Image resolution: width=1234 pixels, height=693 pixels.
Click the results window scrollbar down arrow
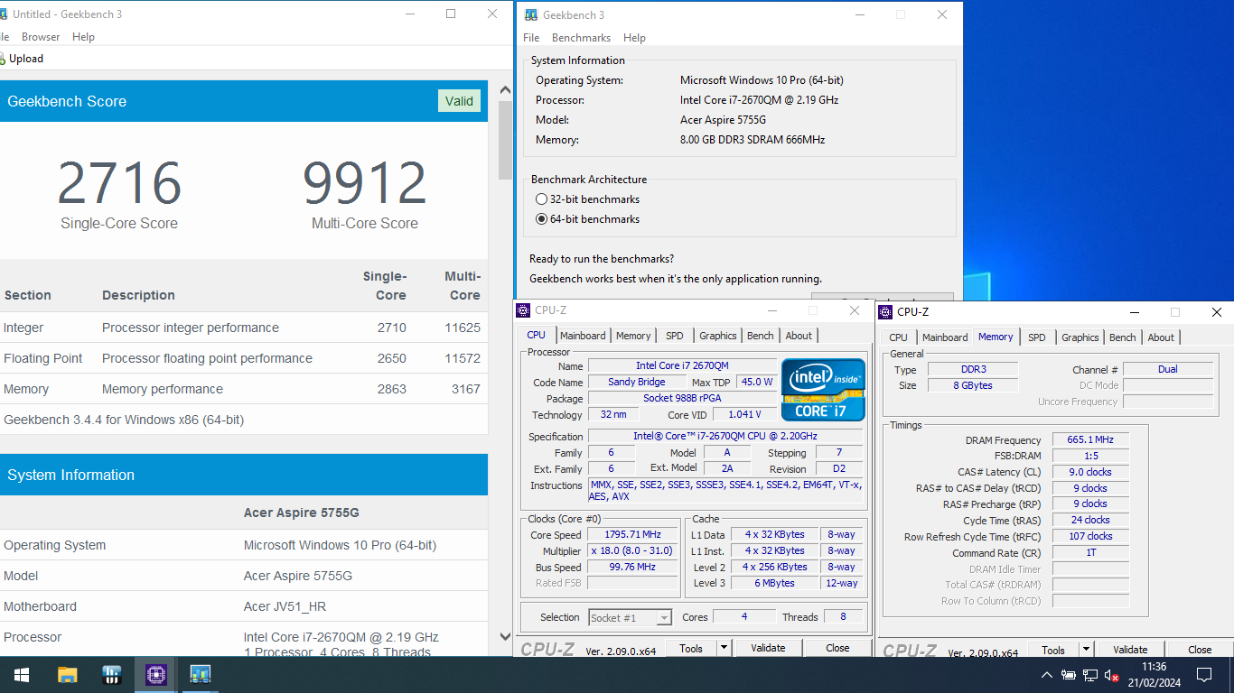pyautogui.click(x=506, y=636)
